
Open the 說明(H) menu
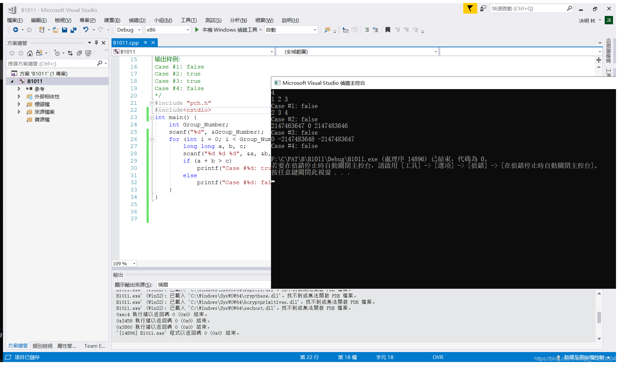[x=291, y=20]
